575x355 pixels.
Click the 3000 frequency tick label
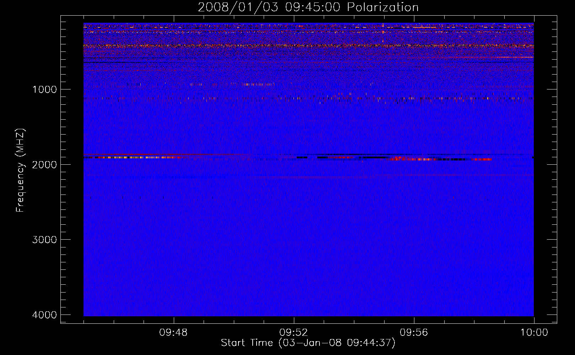44,240
